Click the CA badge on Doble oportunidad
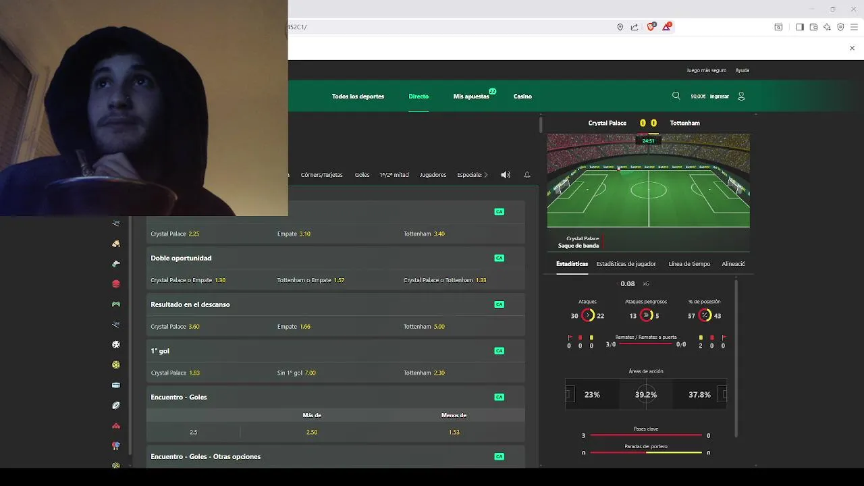 pyautogui.click(x=499, y=258)
